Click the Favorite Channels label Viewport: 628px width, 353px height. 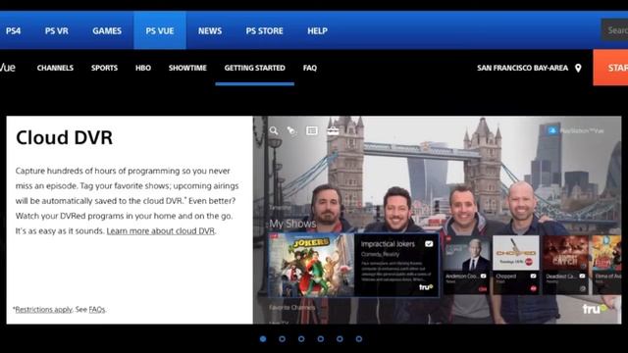(292, 307)
